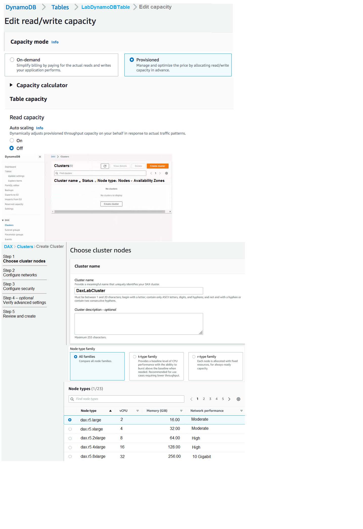The width and height of the screenshot is (363, 529).
Task: Select dax.r5.2xlarge node type
Action: 70,438
